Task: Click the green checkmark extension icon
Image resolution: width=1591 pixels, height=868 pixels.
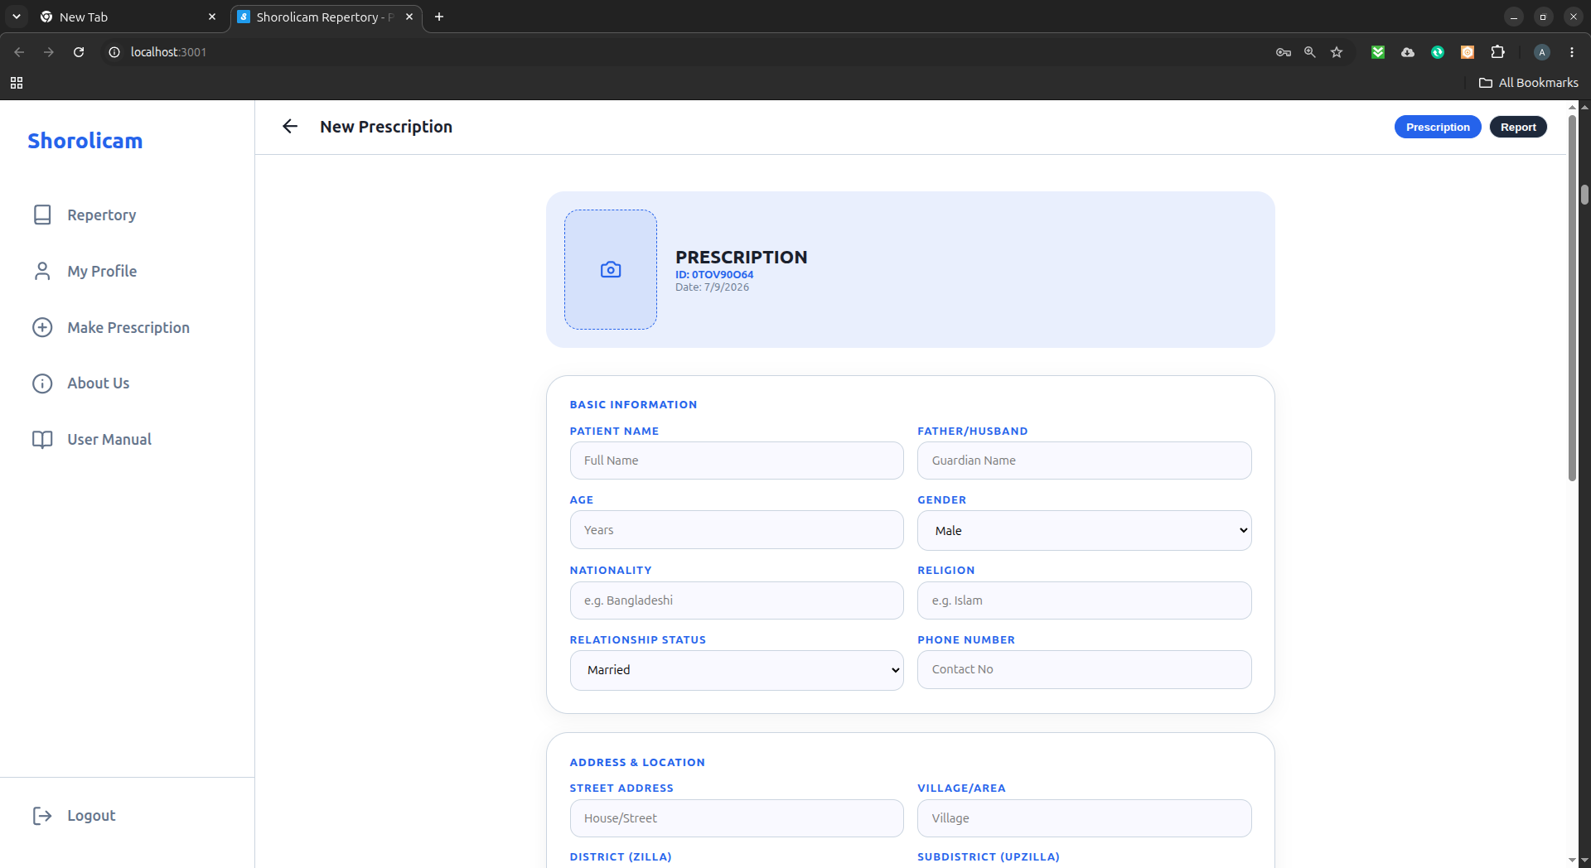Action: pos(1378,52)
